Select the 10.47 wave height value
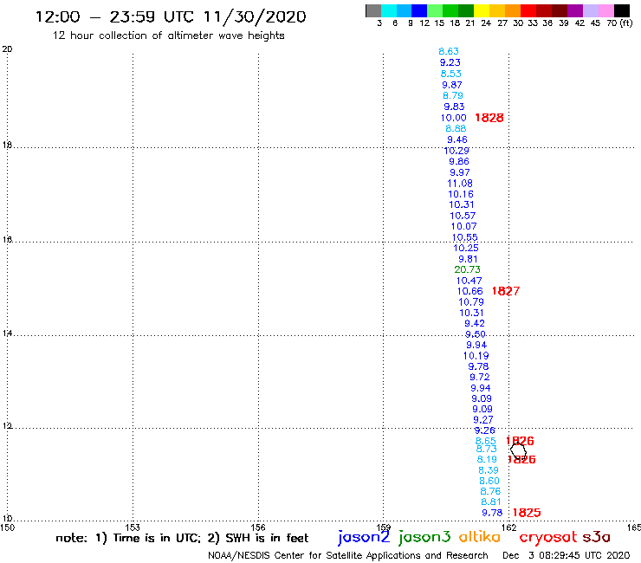This screenshot has height=563, width=641. coord(469,281)
